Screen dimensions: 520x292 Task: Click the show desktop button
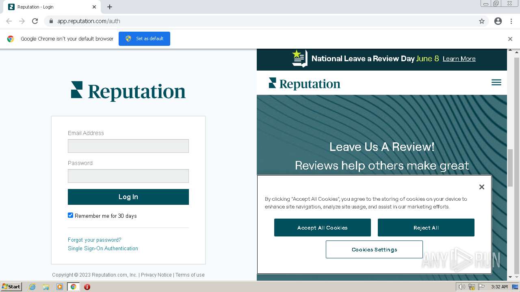516,287
